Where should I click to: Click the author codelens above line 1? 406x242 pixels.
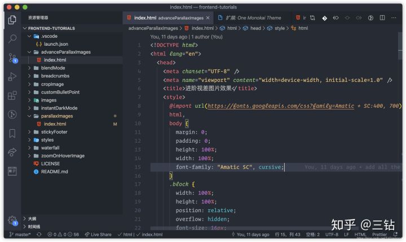pos(187,37)
